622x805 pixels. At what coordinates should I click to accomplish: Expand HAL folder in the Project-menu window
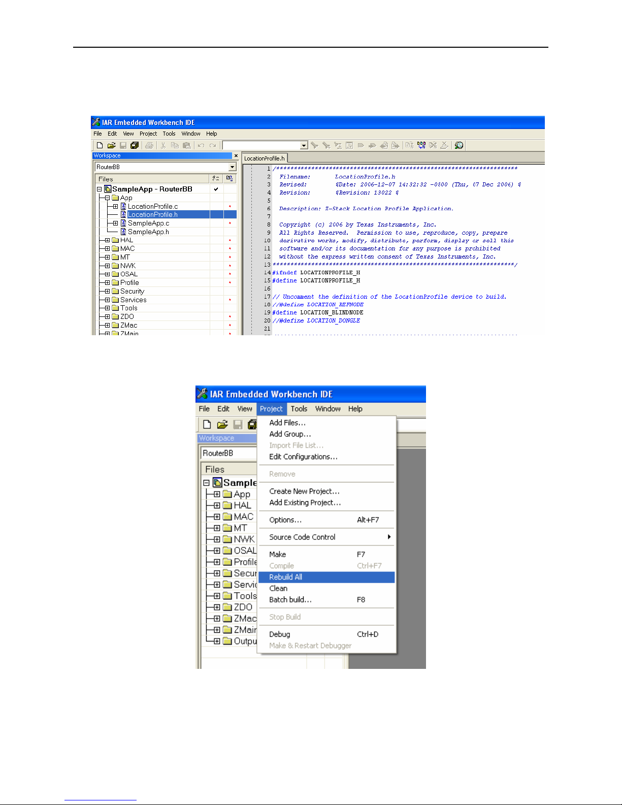point(217,505)
